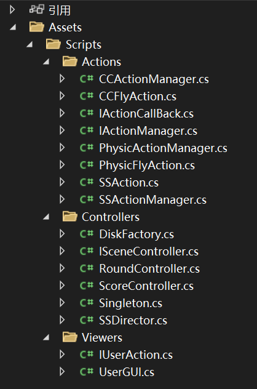This screenshot has height=389, width=257.
Task: Collapse the Actions folder arrow
Action: click(x=46, y=62)
